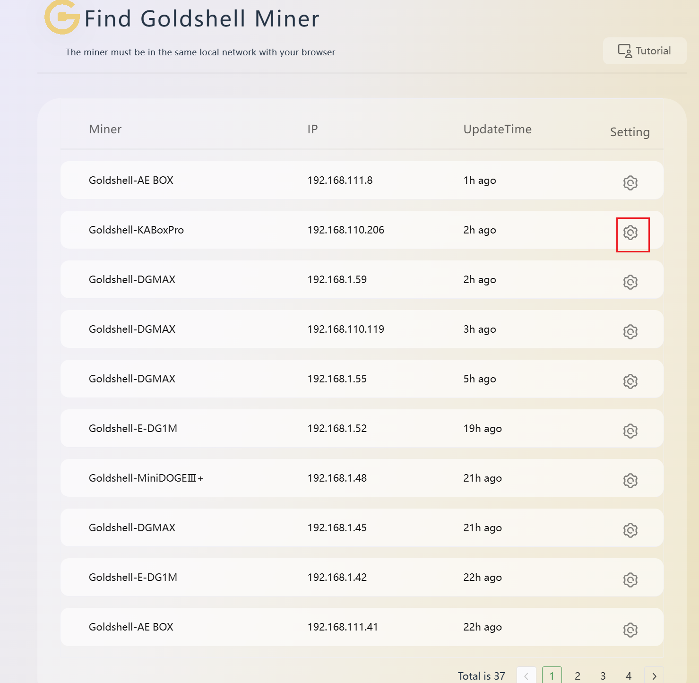The width and height of the screenshot is (699, 683).
Task: Click the Goldshell-AE BOX name at 192.168.111.8
Action: point(131,180)
